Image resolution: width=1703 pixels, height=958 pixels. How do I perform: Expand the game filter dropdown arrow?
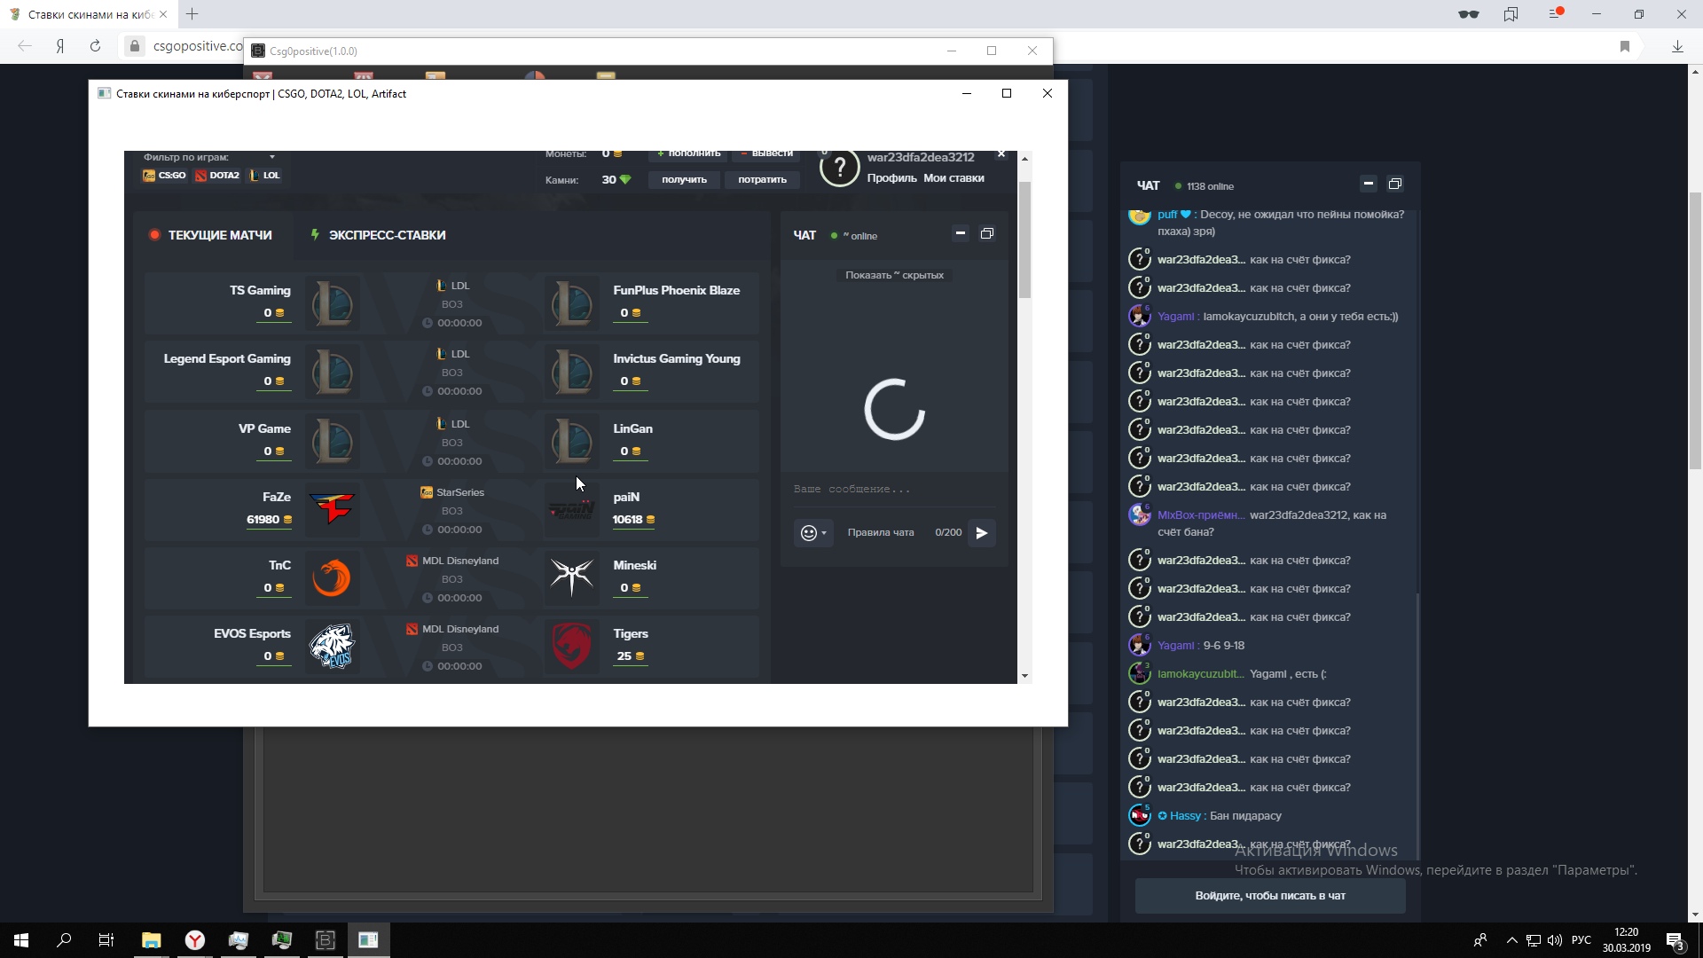point(272,158)
